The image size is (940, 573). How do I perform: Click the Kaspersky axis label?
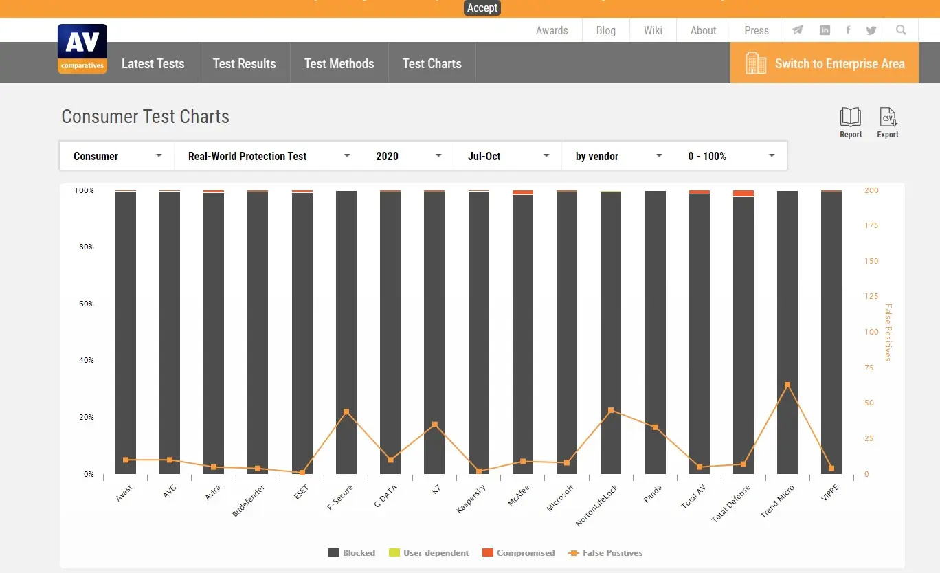471,499
